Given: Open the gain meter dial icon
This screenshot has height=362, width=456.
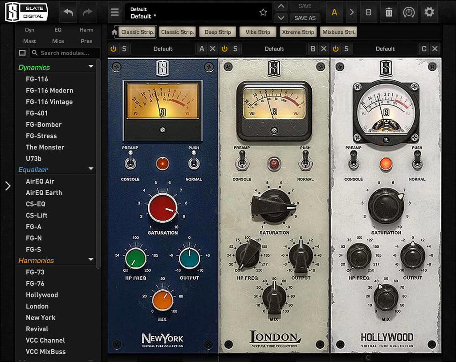Looking at the screenshot, I should (x=409, y=12).
